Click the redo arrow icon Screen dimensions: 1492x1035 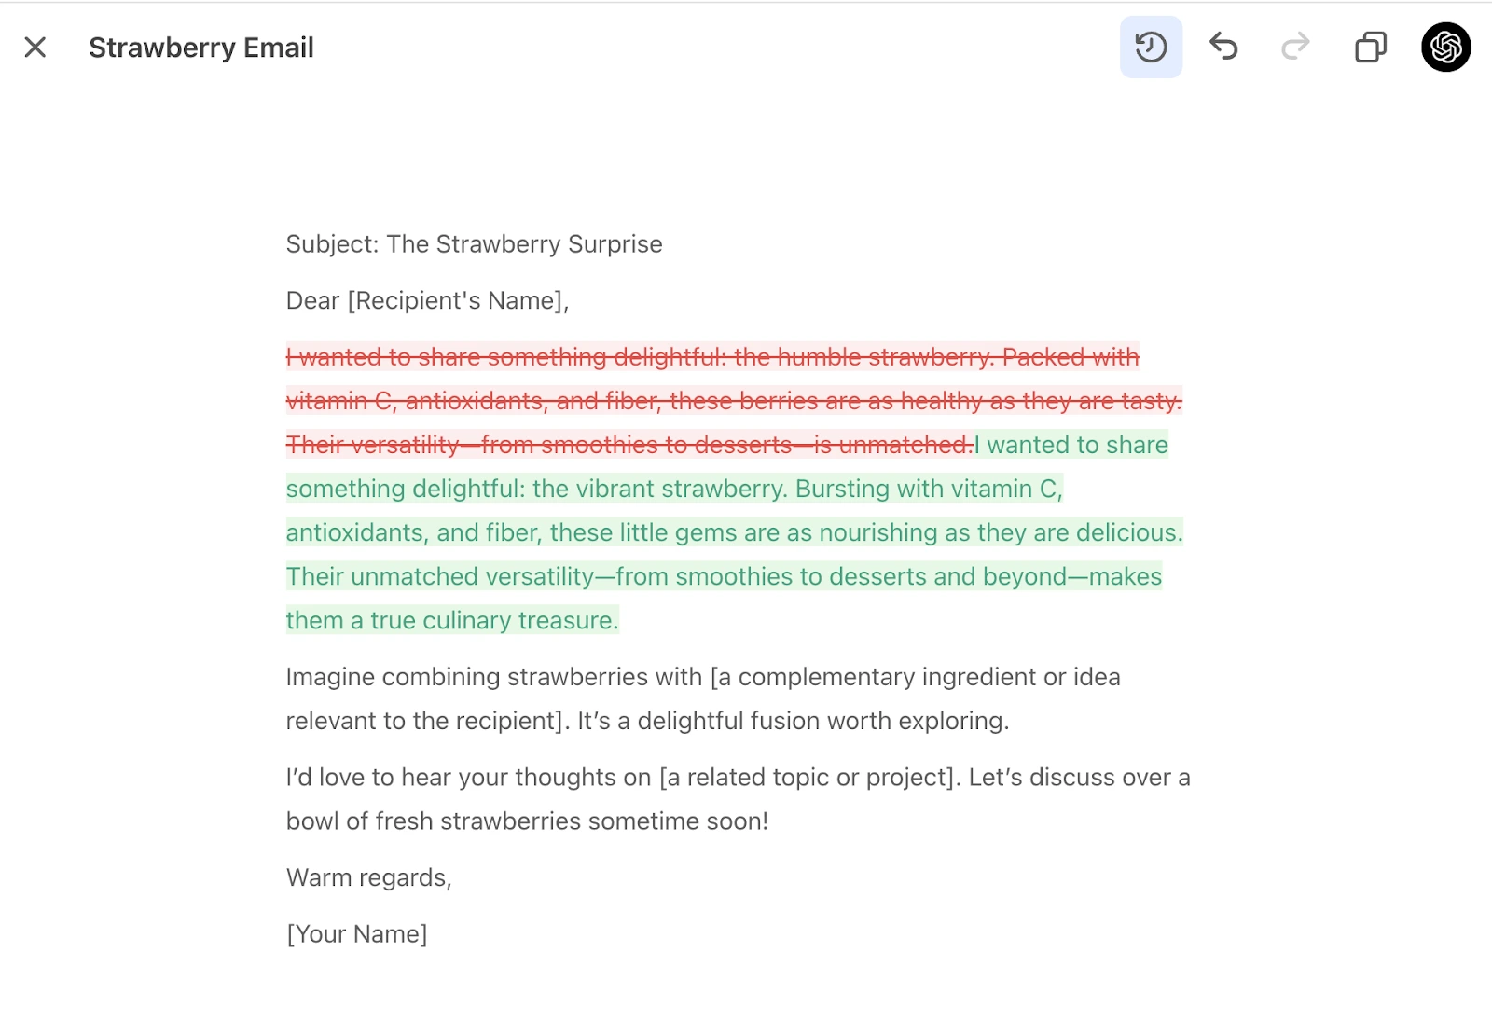(1295, 47)
